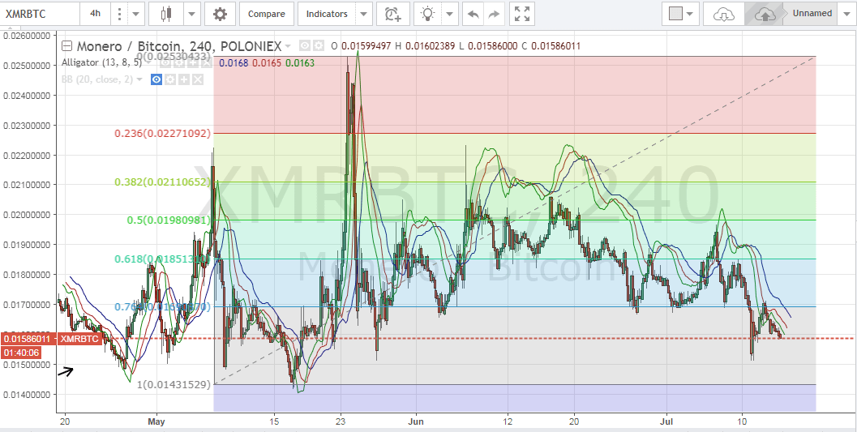Image resolution: width=857 pixels, height=432 pixels.
Task: Create an alert with the alarm clock icon
Action: [393, 15]
